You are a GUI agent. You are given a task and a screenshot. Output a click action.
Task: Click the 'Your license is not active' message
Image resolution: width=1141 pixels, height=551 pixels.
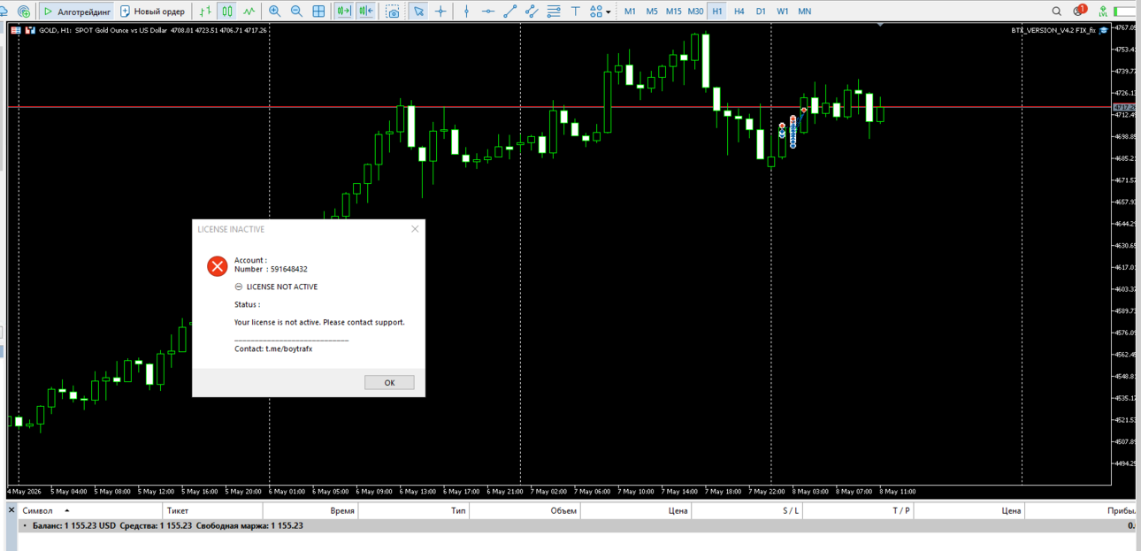[x=319, y=323]
